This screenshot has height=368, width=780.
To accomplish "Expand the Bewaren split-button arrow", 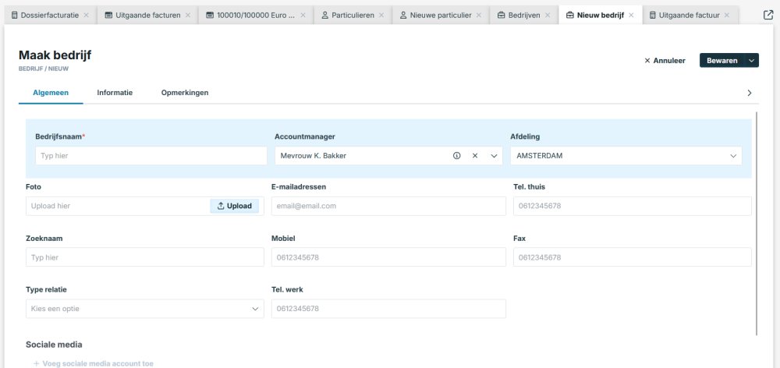I will pos(751,60).
